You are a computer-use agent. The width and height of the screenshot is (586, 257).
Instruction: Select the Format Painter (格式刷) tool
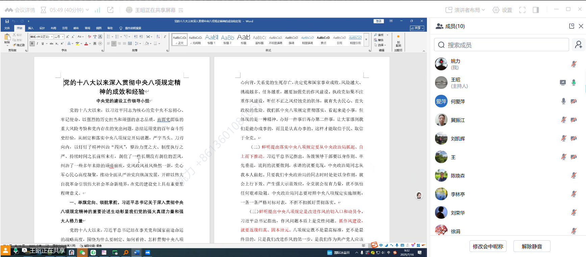(x=19, y=45)
